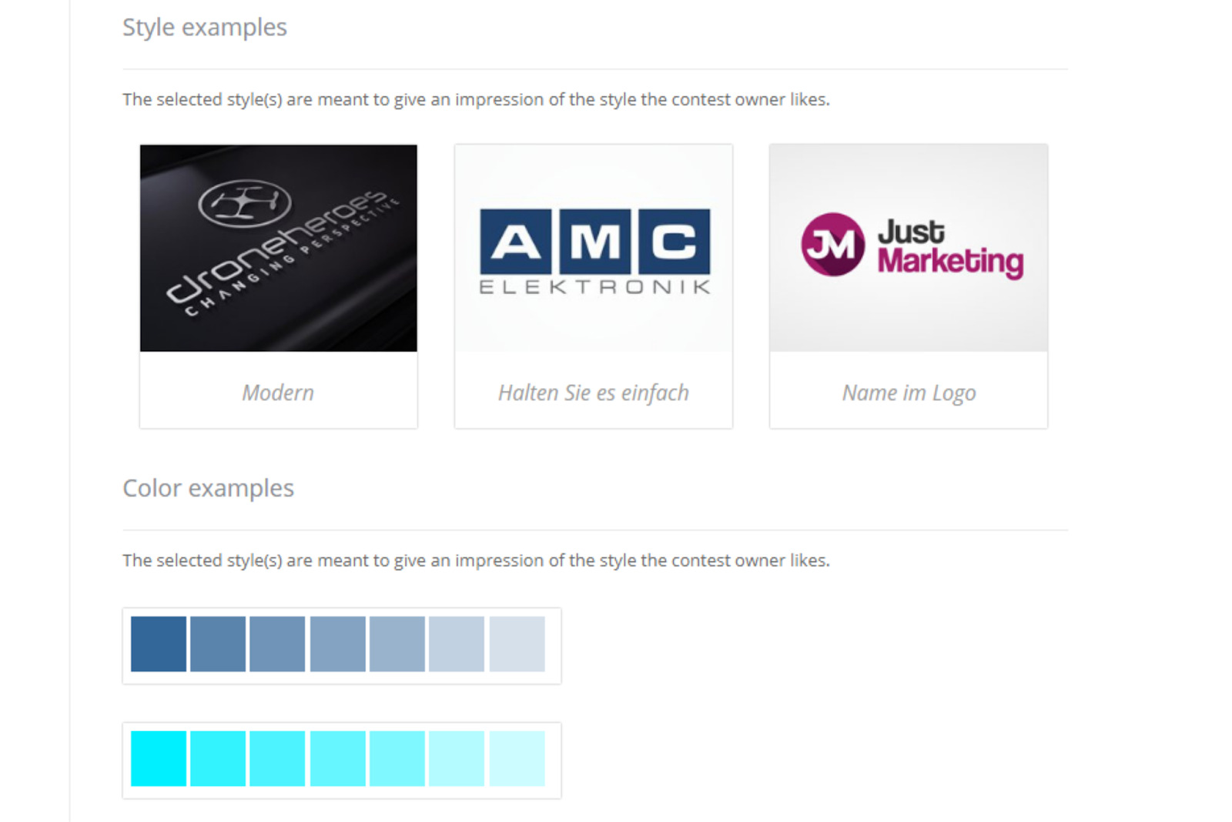Select the middle swatch in blue palette

[x=338, y=644]
